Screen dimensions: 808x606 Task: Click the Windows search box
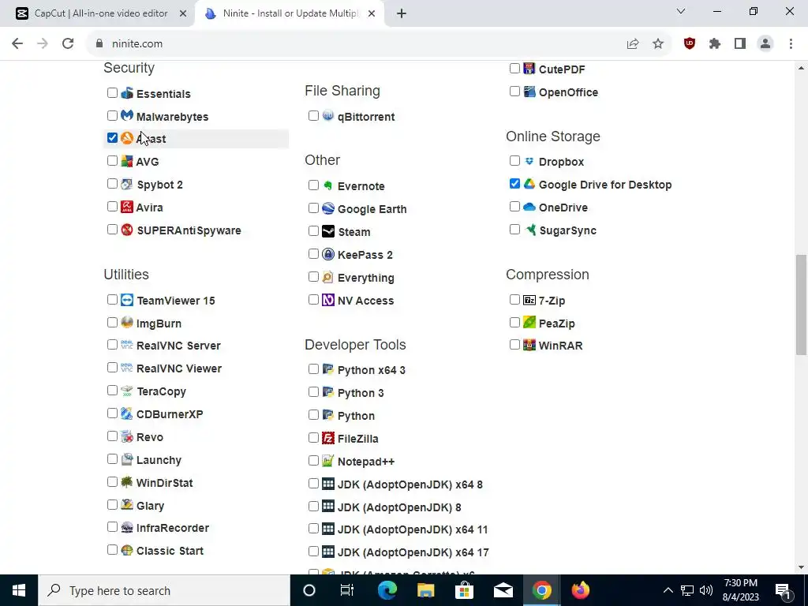pyautogui.click(x=164, y=590)
